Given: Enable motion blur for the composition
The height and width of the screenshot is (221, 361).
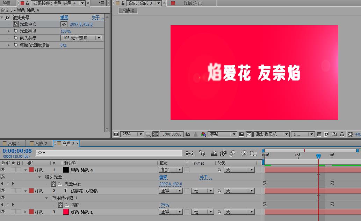Looking at the screenshot, I should coord(232,153).
